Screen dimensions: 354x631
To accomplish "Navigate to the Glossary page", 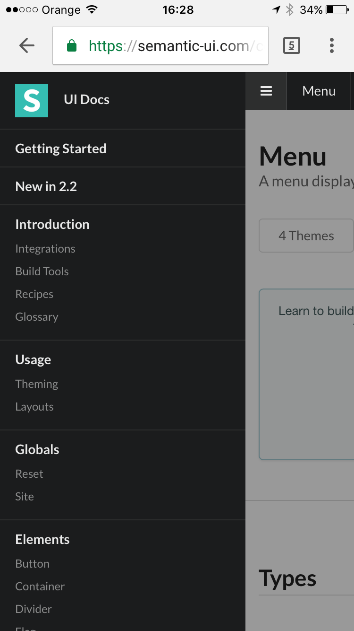I will click(x=37, y=317).
